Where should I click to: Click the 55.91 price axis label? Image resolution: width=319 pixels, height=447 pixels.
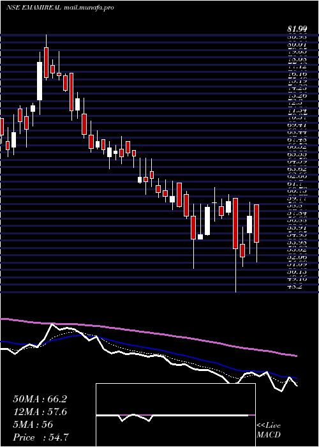pyautogui.click(x=297, y=228)
